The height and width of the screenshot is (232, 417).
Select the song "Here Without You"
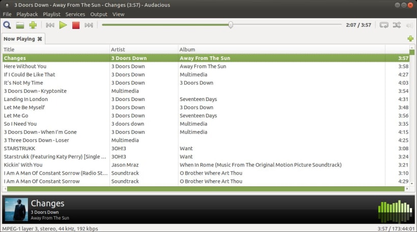(206, 67)
